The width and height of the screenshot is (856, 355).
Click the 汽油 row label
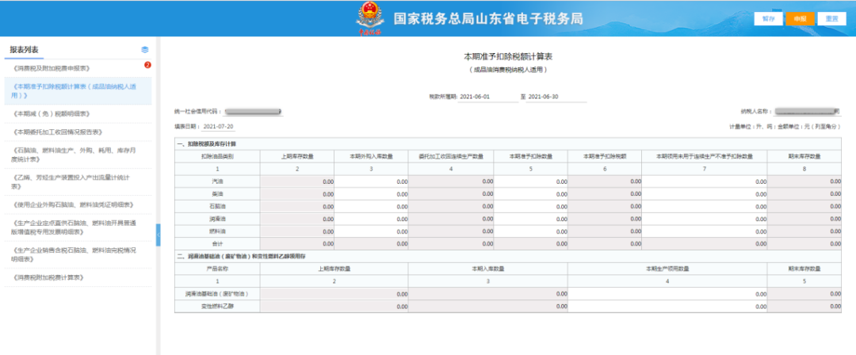pos(217,181)
